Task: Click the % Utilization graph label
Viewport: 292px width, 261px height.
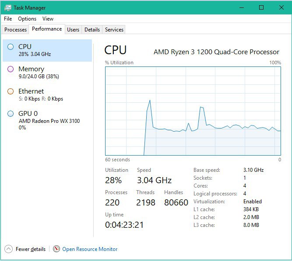Action: click(119, 63)
